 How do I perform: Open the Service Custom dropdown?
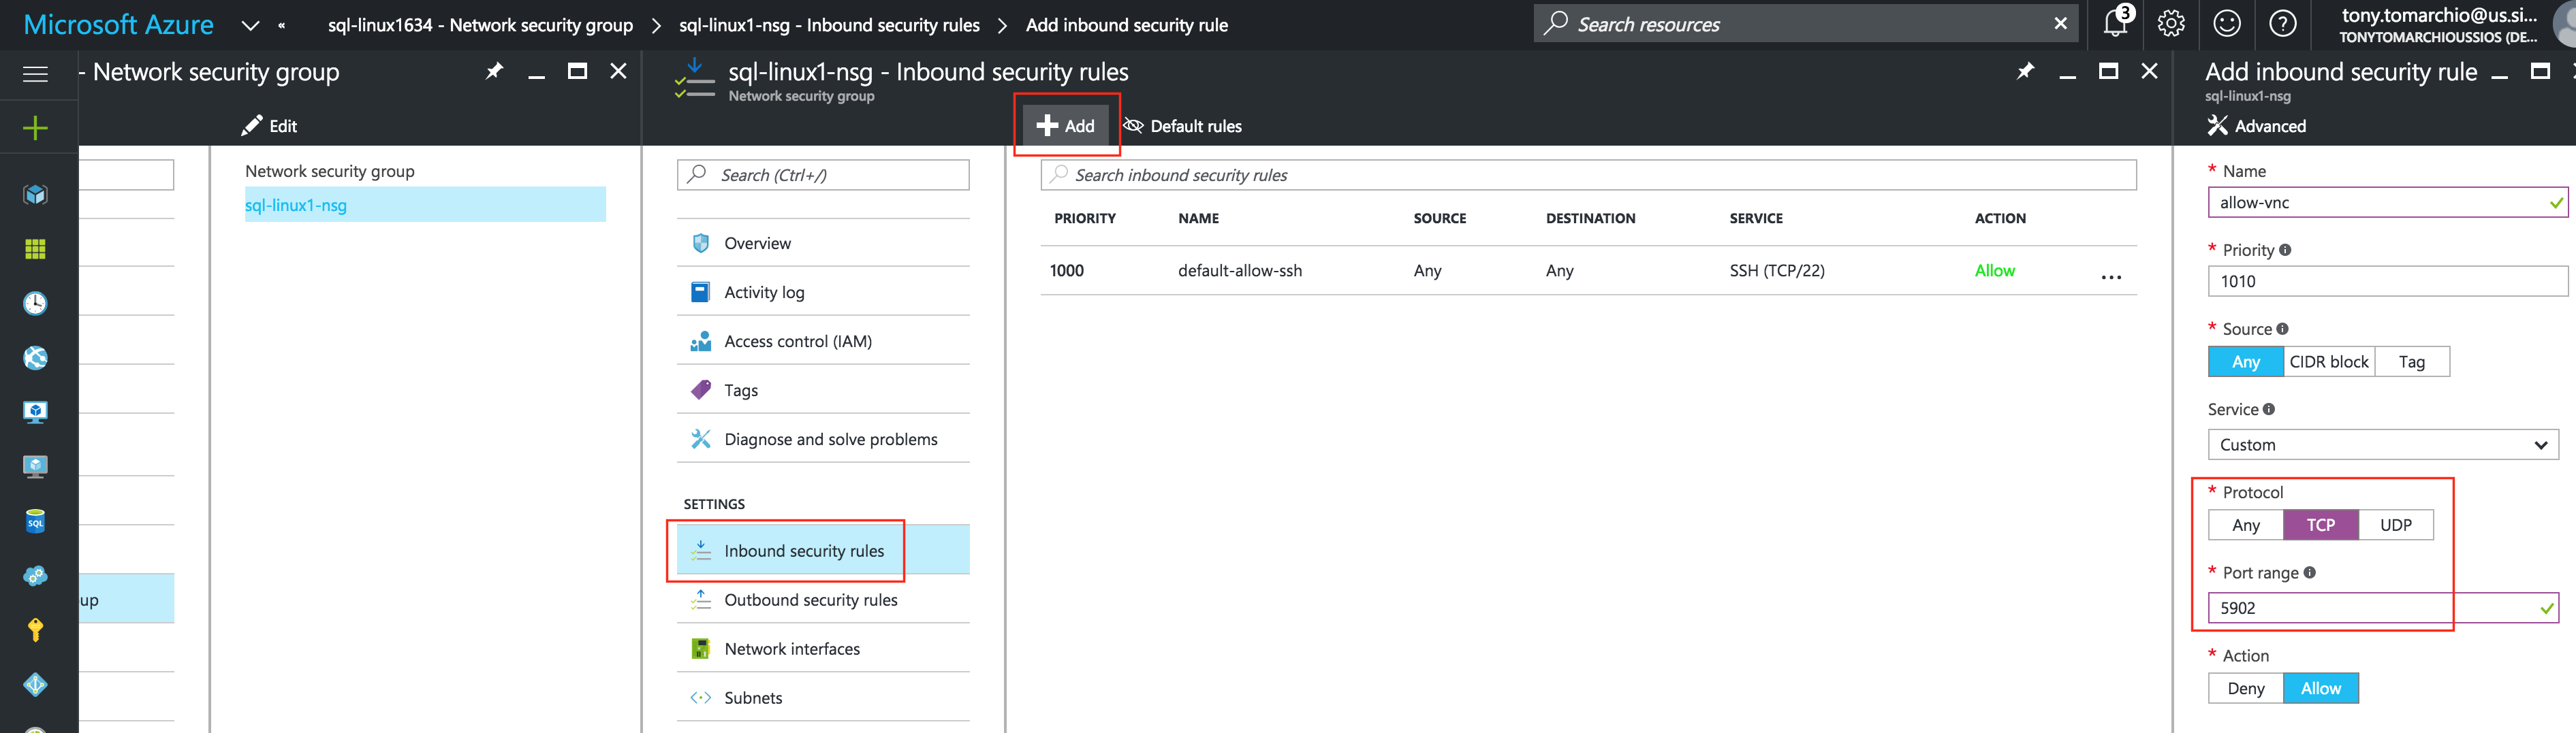2383,444
